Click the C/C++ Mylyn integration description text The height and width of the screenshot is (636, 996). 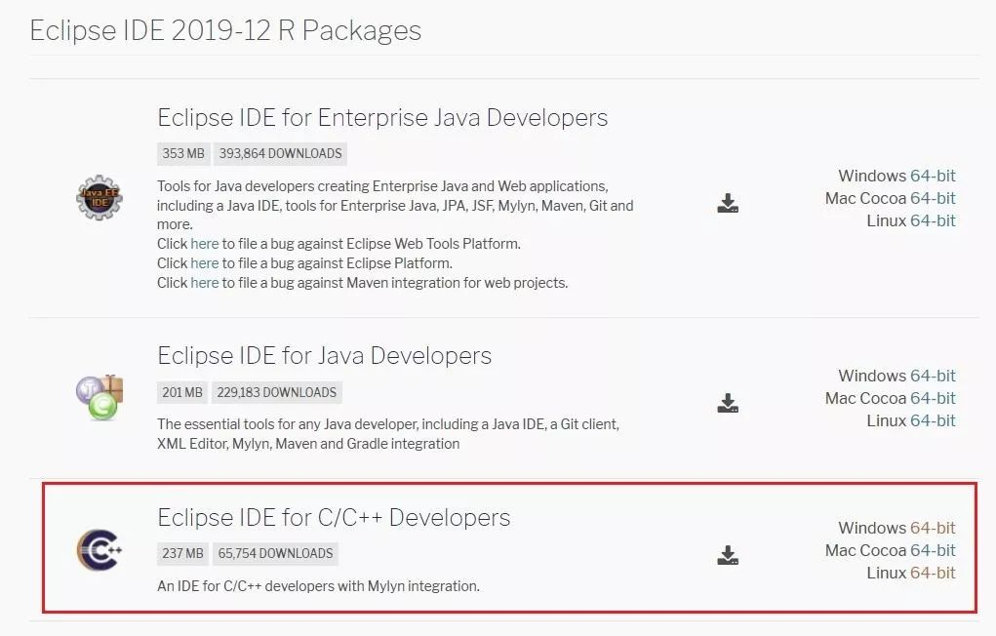click(318, 586)
